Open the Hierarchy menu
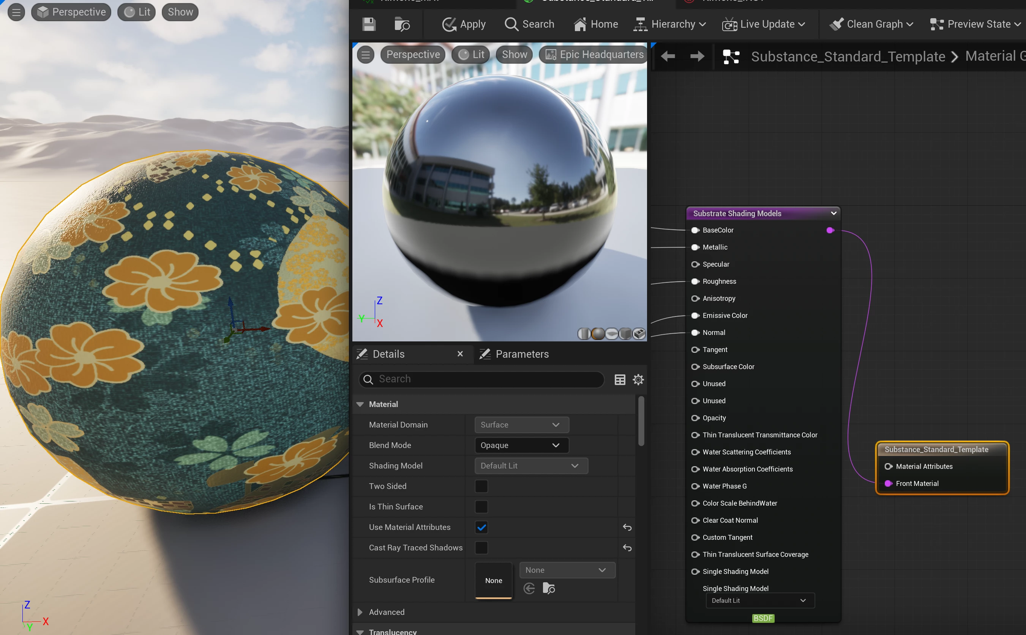1026x635 pixels. pyautogui.click(x=670, y=24)
